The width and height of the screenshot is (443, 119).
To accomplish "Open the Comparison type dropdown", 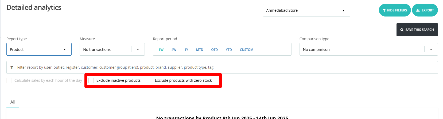I will (368, 49).
